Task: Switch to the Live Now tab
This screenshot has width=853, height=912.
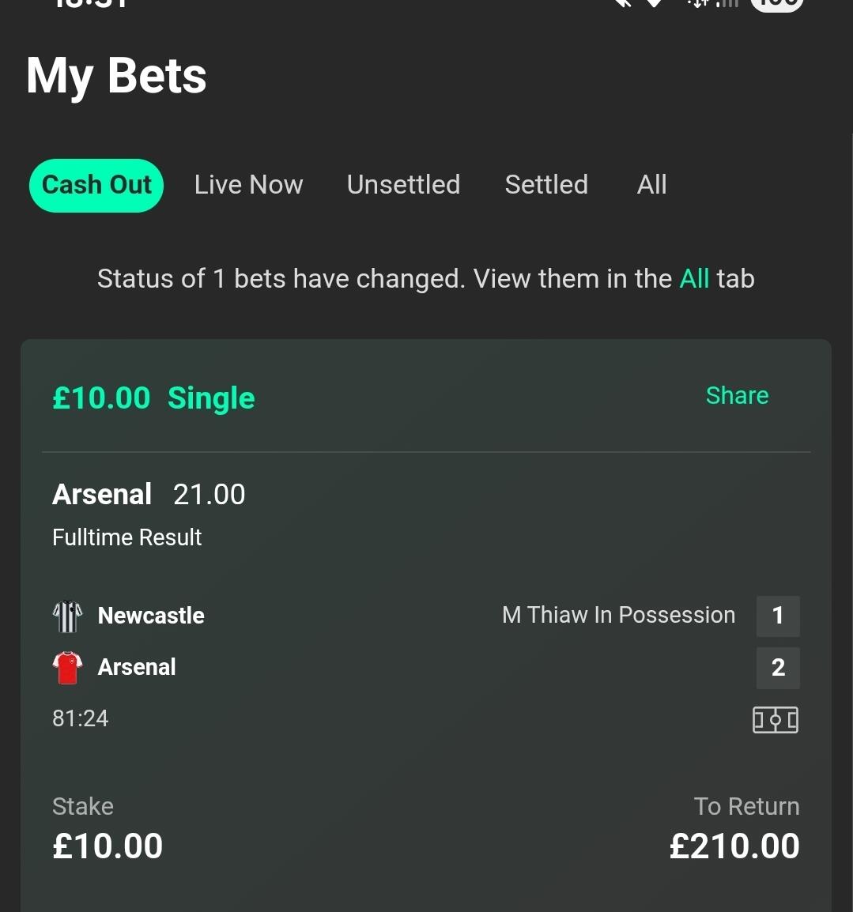Action: coord(248,185)
